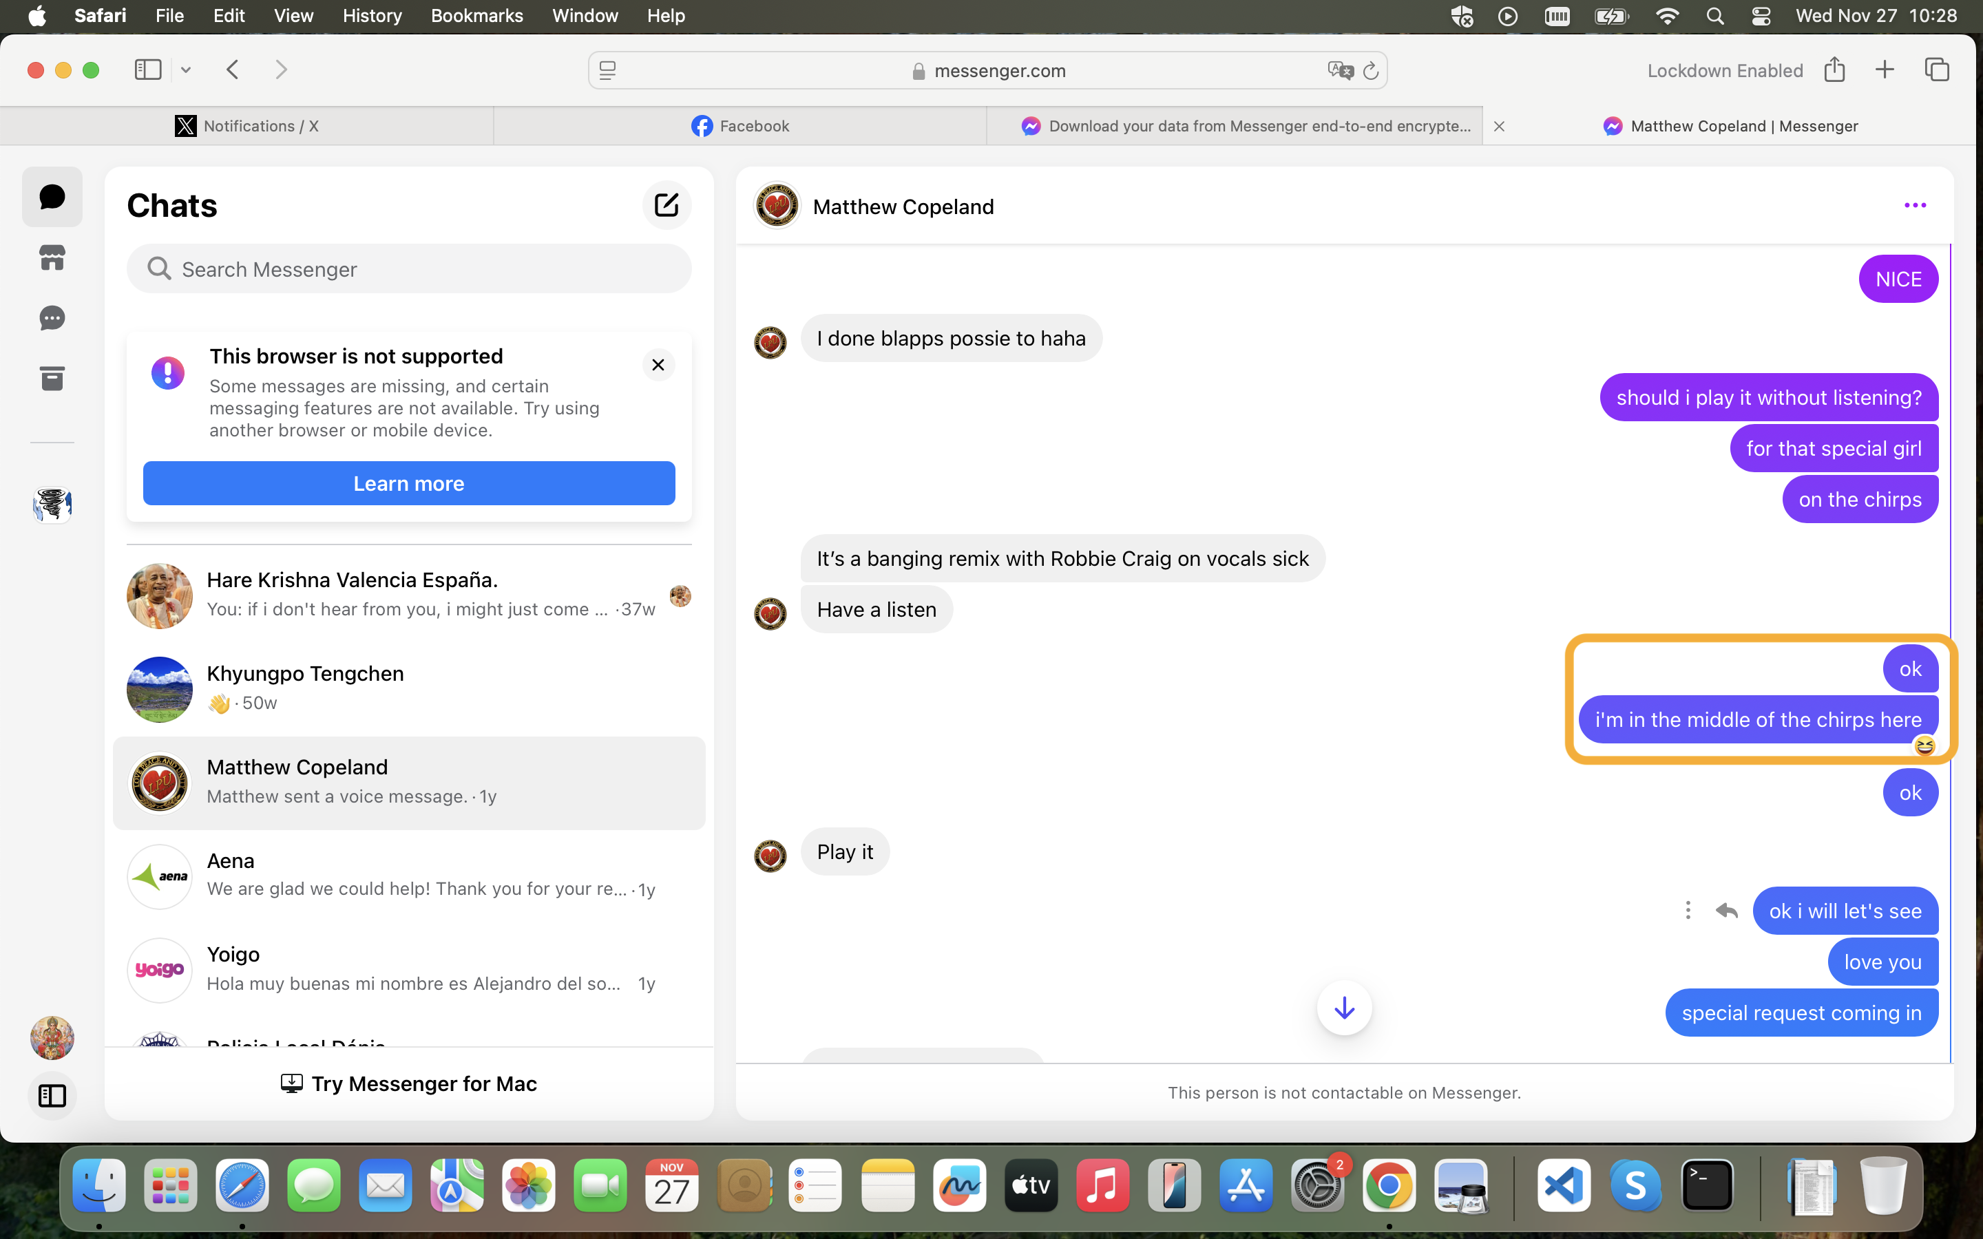Open a new tab with plus
Viewport: 1983px width, 1239px height.
(1885, 70)
